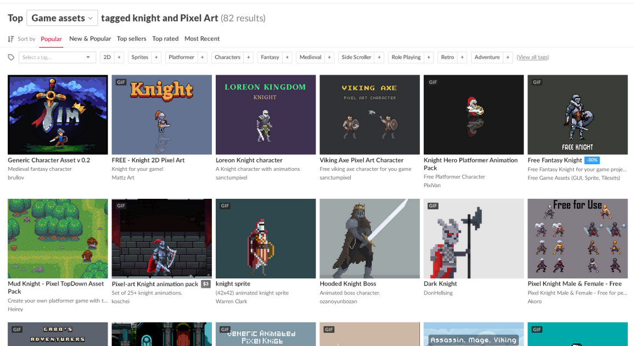Filter by the Medieval tag
Image resolution: width=634 pixels, height=346 pixels.
pyautogui.click(x=311, y=58)
